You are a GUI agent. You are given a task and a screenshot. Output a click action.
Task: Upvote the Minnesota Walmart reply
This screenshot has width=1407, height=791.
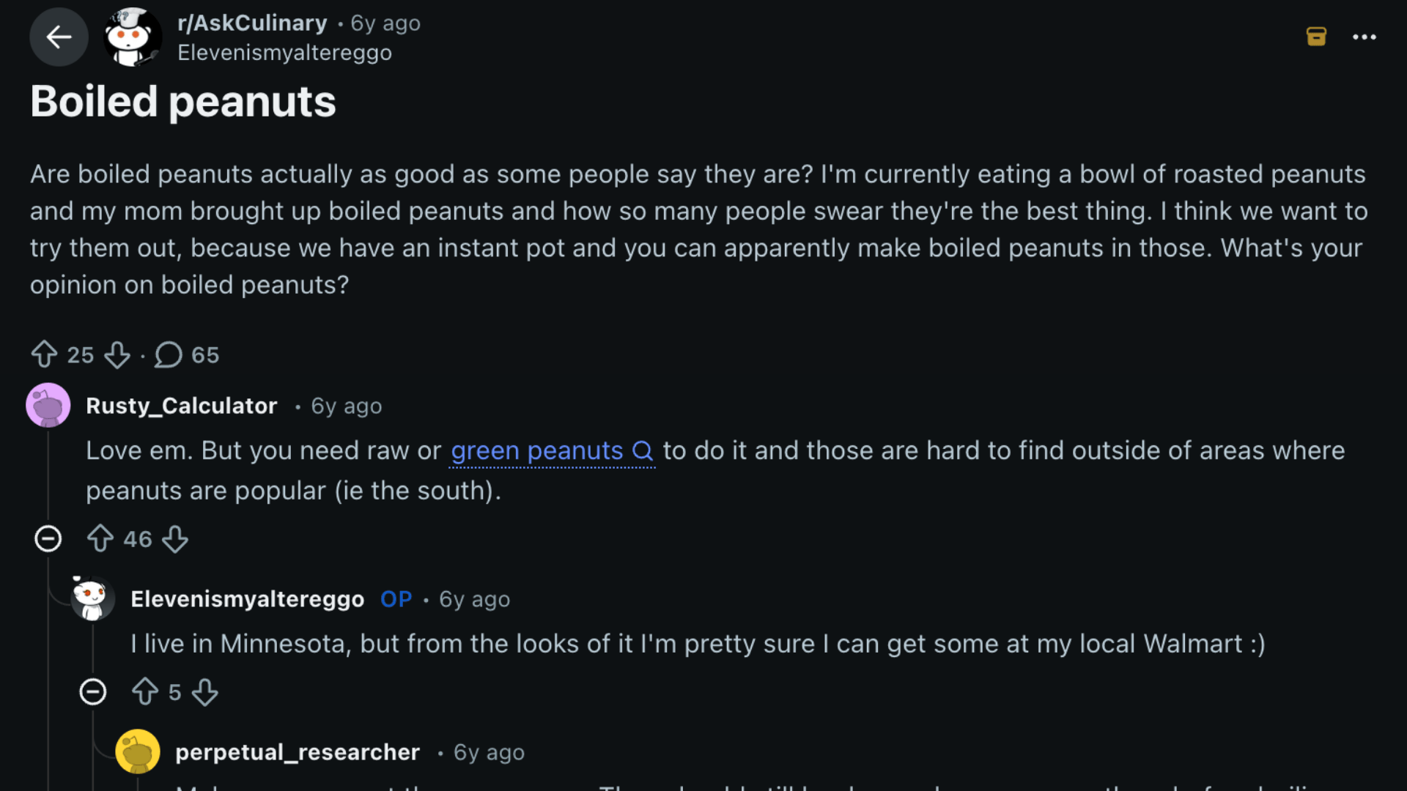(144, 691)
